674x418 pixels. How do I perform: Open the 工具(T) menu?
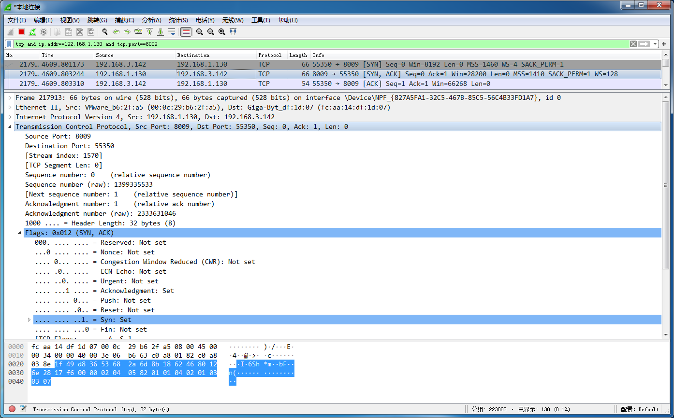click(261, 20)
